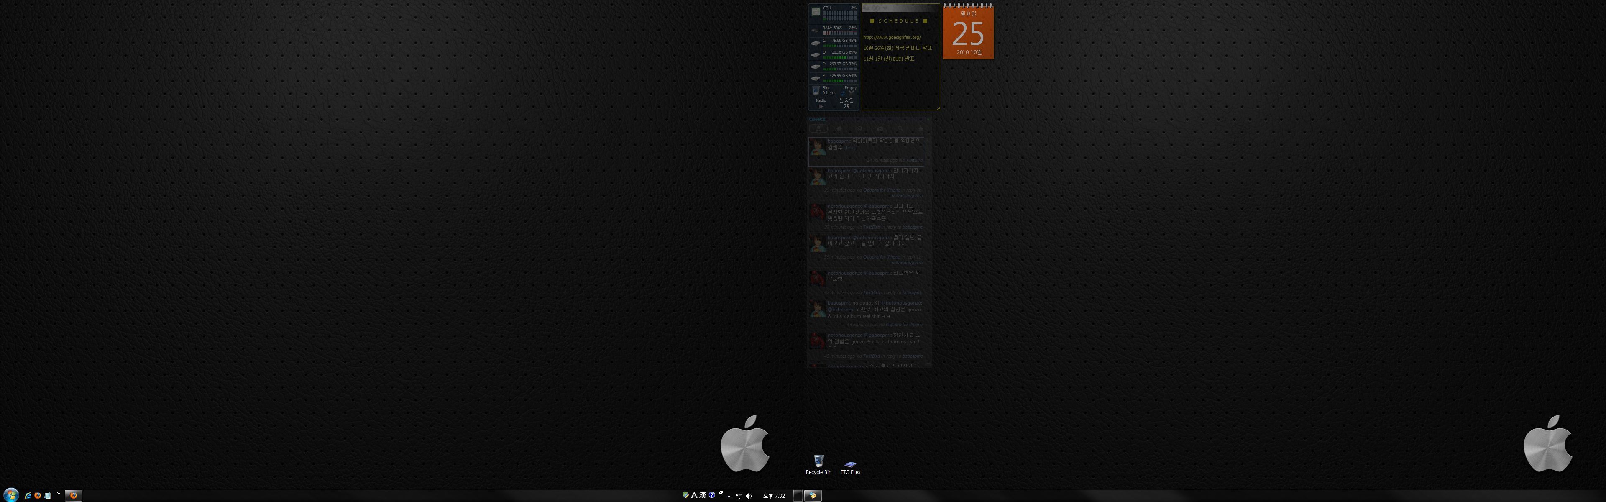Launch Internet Explorer from quick launch
The image size is (1606, 502).
pos(28,496)
